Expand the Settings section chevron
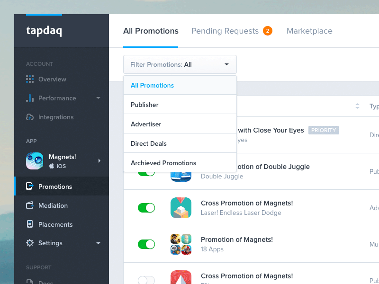This screenshot has width=379, height=284. click(x=99, y=243)
